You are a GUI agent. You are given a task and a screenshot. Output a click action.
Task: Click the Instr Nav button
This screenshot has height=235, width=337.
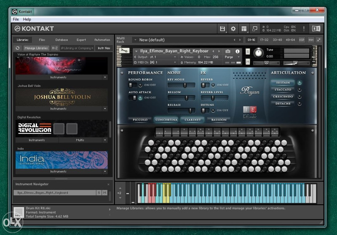pos(104,48)
